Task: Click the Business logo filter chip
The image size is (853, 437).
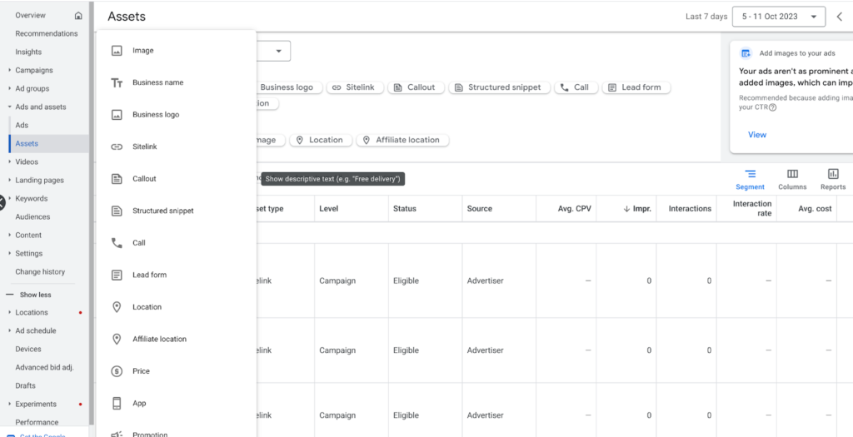Action: [x=289, y=87]
